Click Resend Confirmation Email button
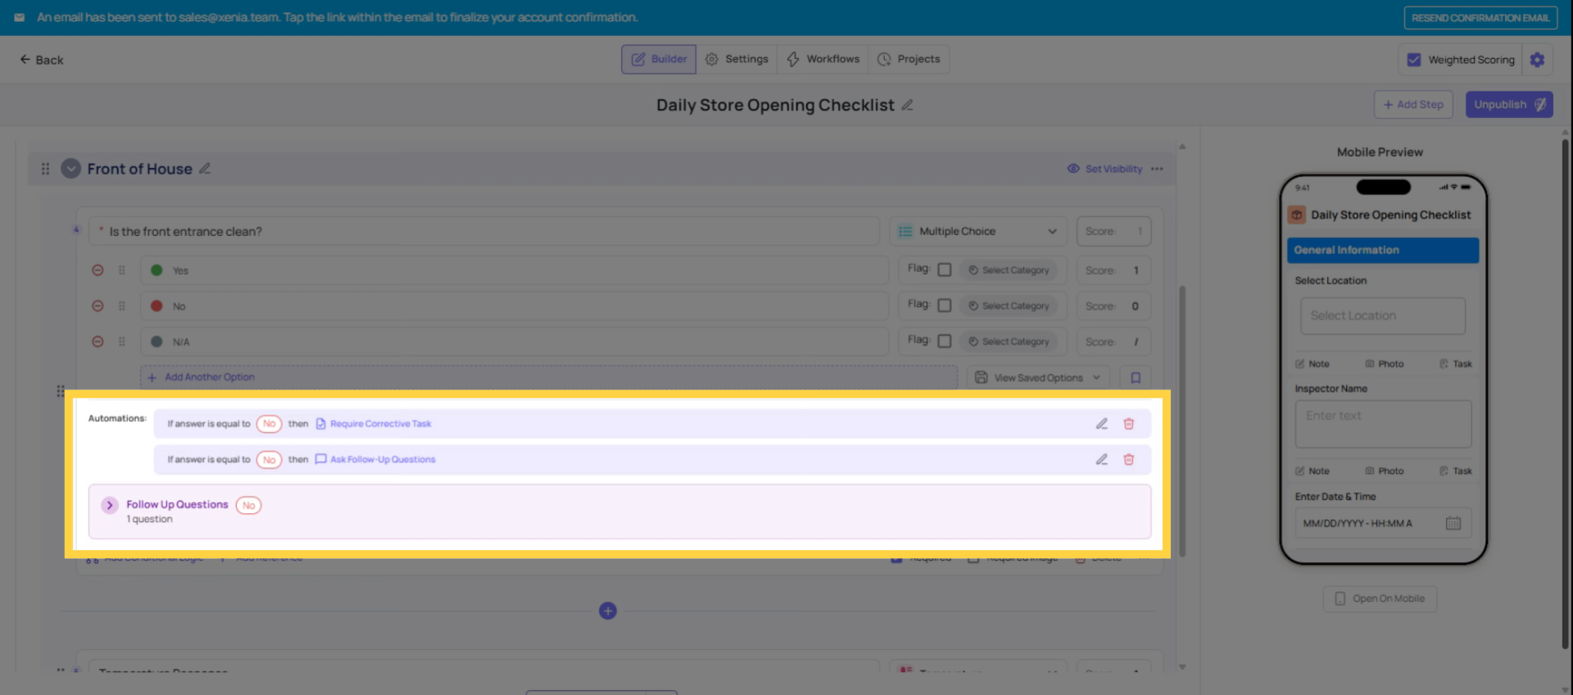Screen dimensions: 1573x695 1480,18
